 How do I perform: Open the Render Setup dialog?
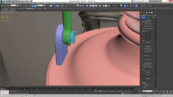tap(103, 6)
